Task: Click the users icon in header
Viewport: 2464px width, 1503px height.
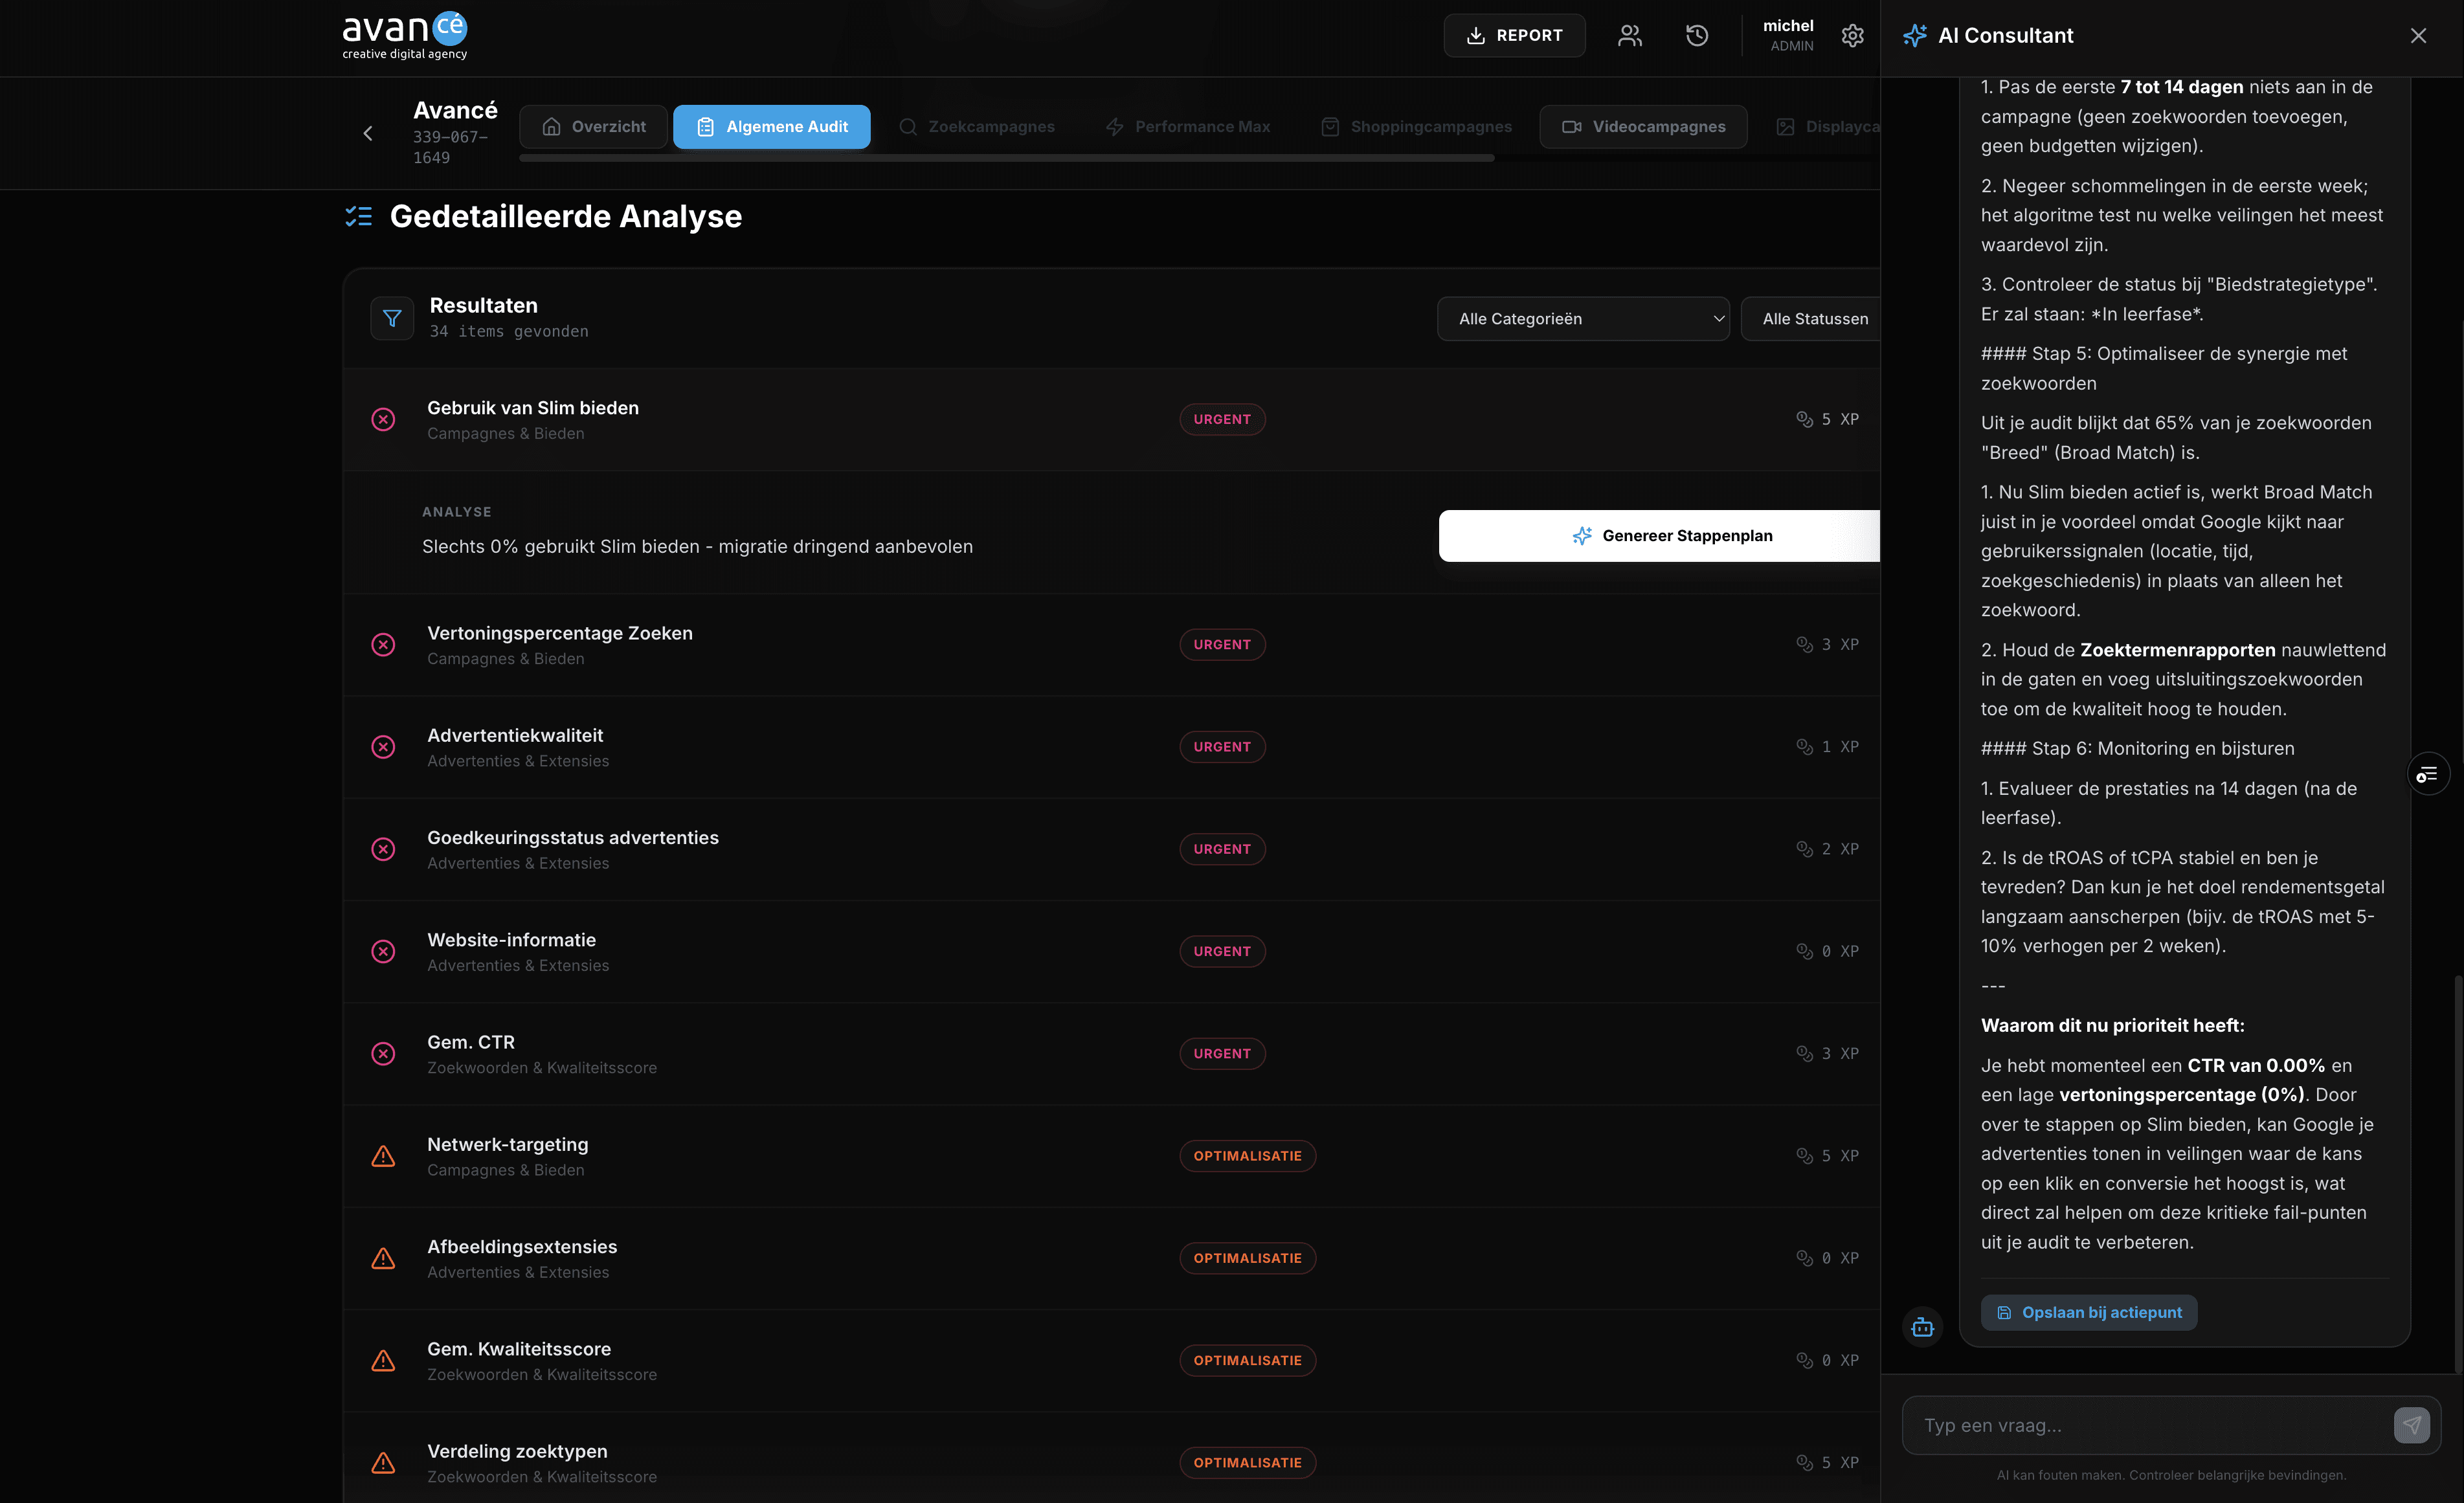Action: point(1629,36)
